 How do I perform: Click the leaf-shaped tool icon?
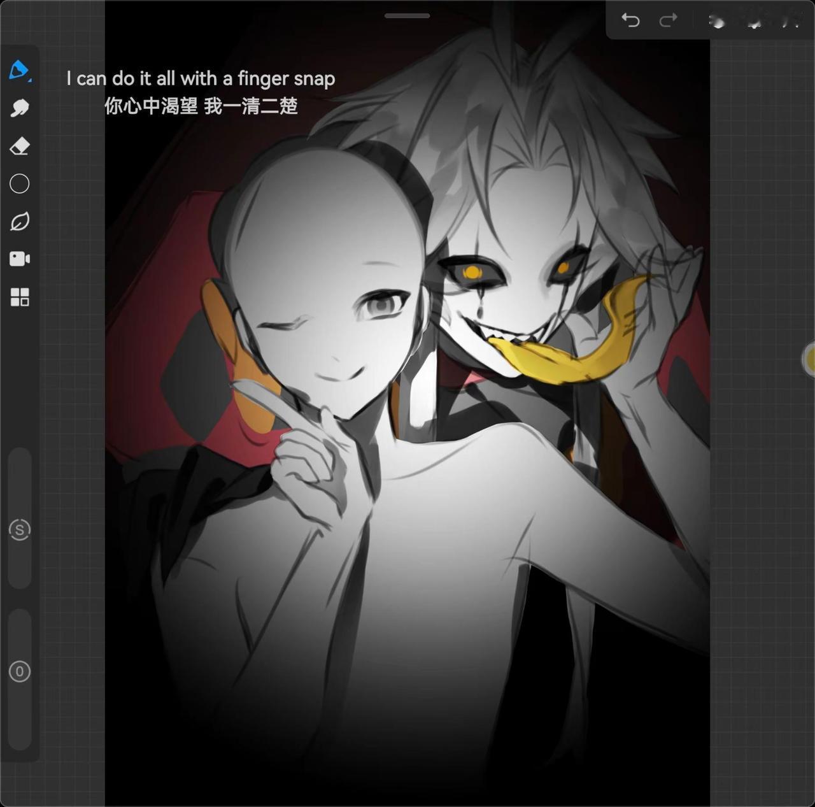tap(20, 222)
